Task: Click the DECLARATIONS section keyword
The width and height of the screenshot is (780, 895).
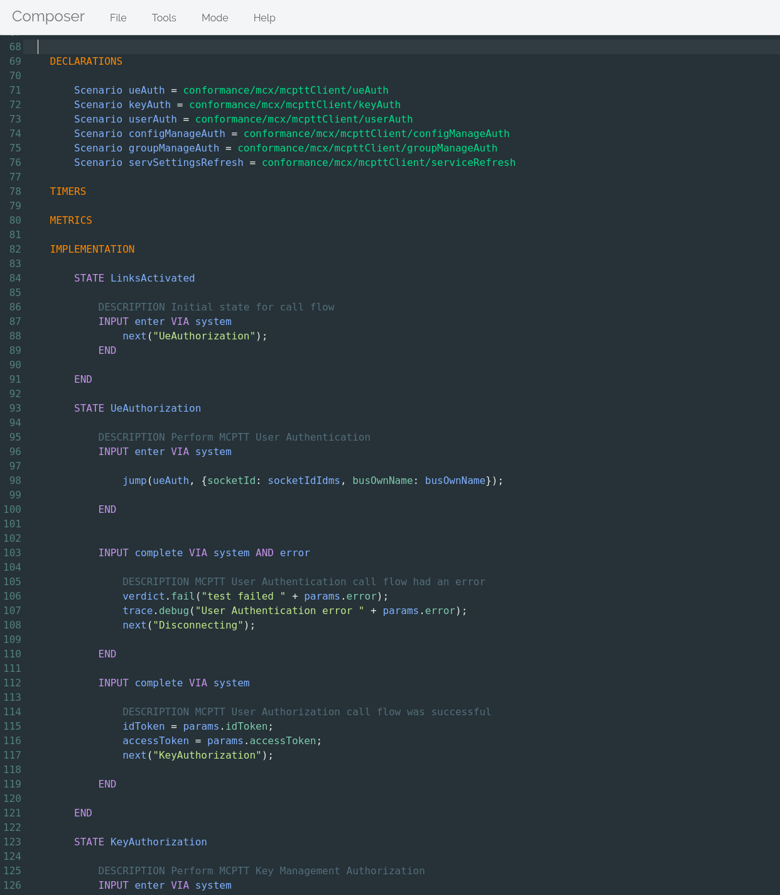Action: 86,61
